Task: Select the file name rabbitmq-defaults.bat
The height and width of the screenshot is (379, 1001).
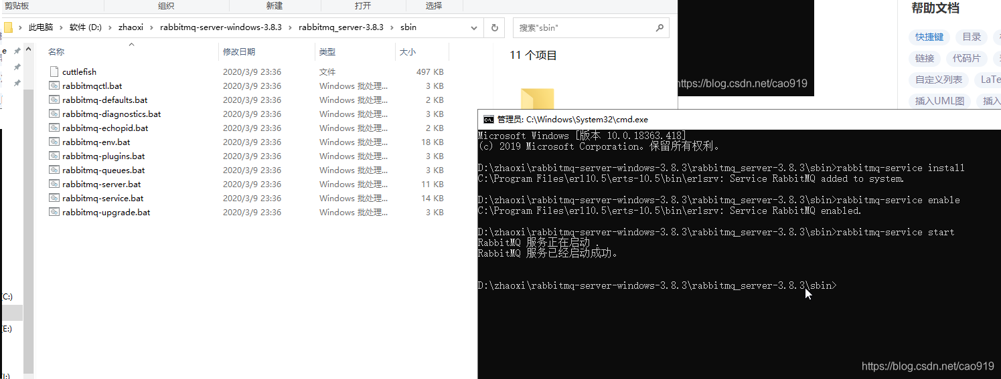Action: tap(105, 100)
